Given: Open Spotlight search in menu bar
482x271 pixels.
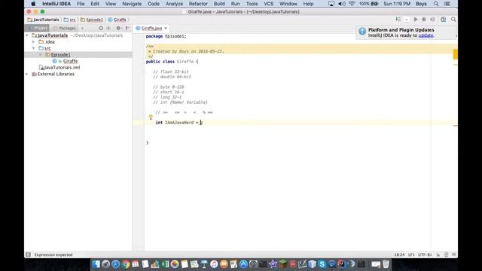Looking at the screenshot, I should click(436, 4).
